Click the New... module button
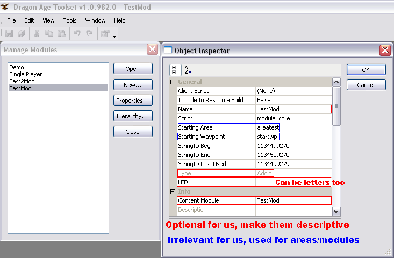 [x=133, y=85]
